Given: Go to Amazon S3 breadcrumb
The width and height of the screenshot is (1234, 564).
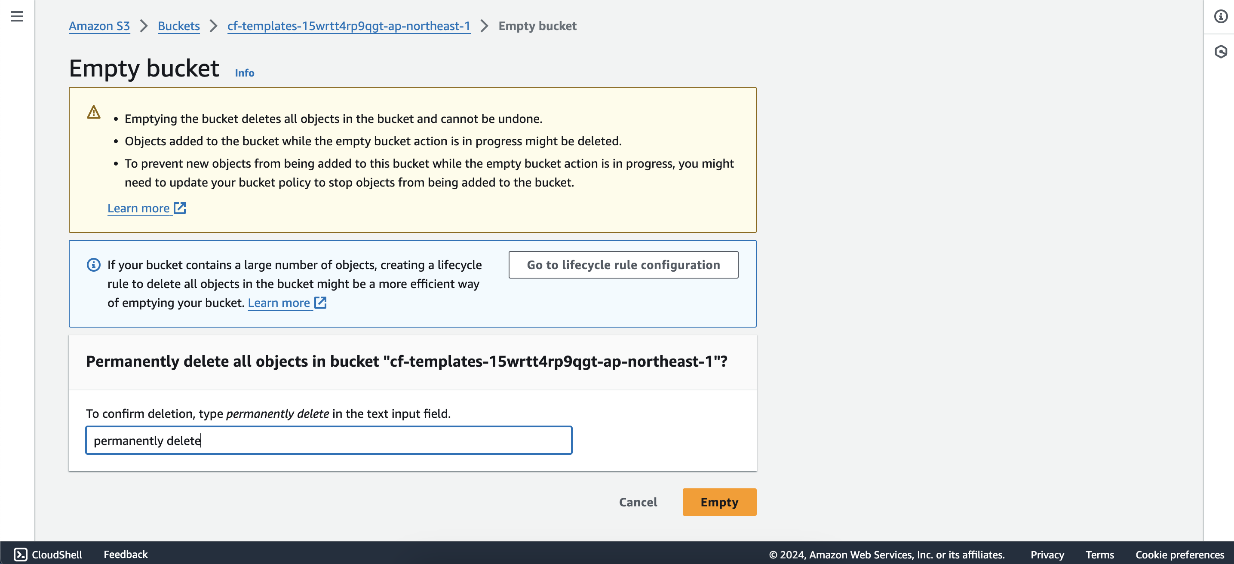Looking at the screenshot, I should [99, 26].
